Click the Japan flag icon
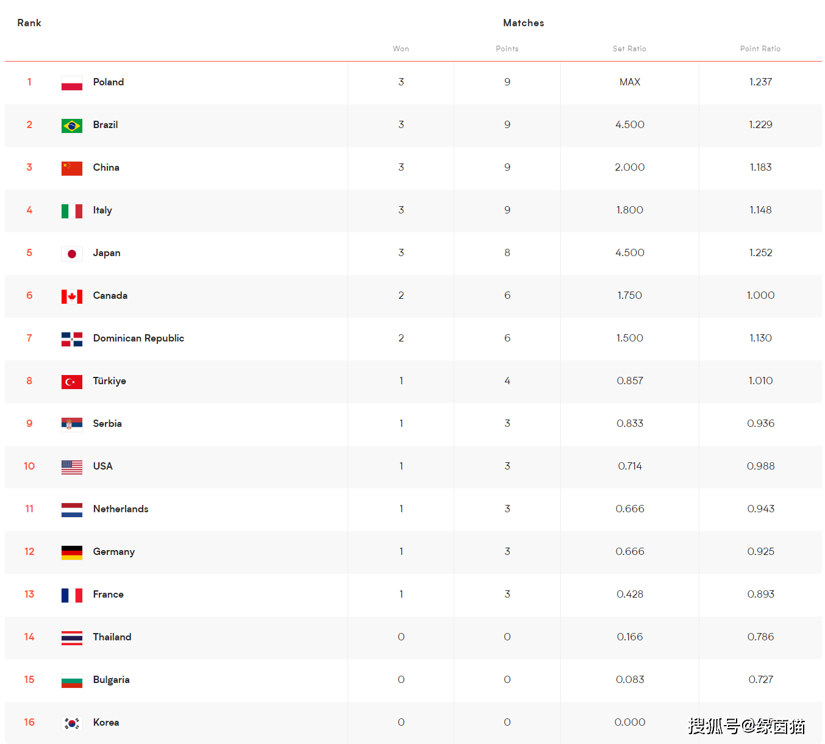825x744 pixels. 72,254
